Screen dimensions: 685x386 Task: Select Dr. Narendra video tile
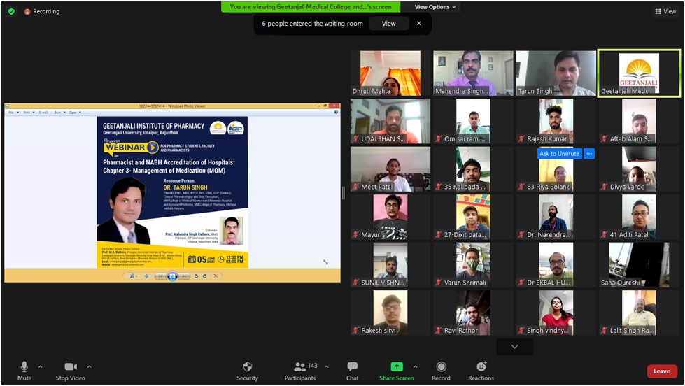point(556,217)
